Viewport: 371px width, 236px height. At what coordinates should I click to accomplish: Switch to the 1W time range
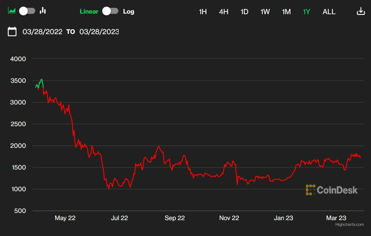265,12
